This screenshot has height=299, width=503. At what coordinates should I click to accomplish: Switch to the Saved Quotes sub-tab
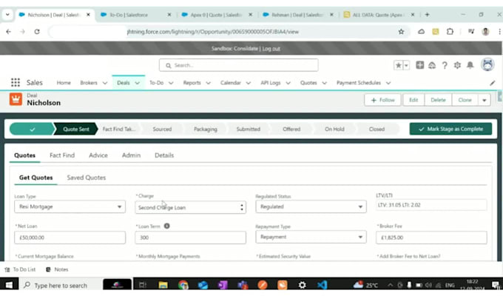click(x=87, y=178)
